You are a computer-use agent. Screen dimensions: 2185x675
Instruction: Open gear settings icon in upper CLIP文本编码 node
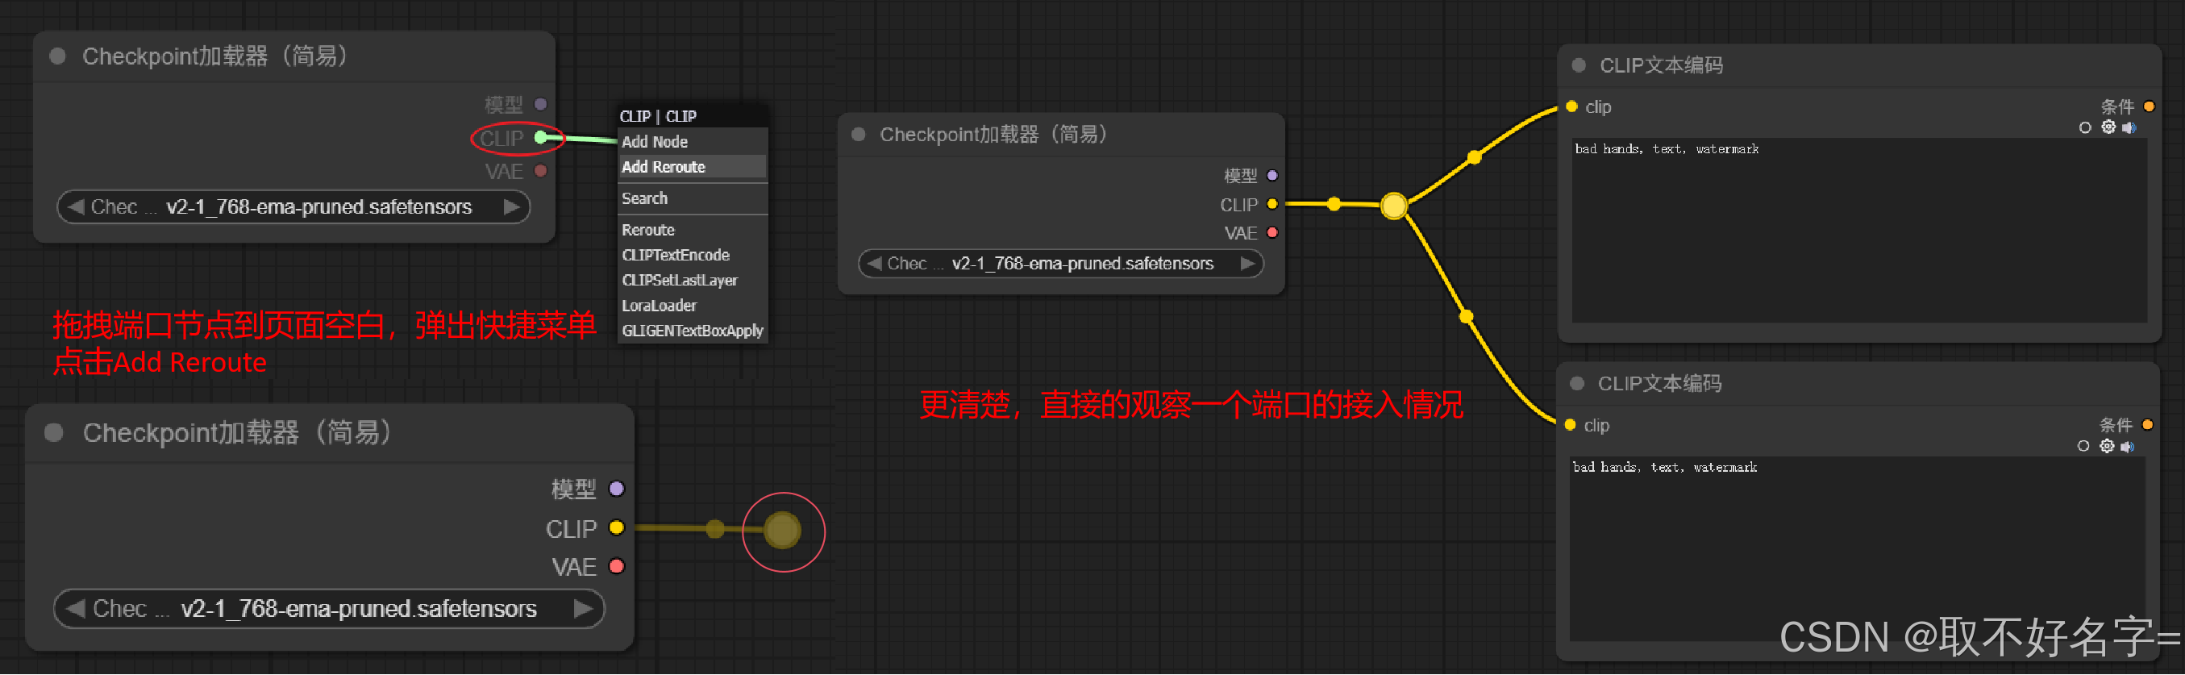[x=2108, y=127]
